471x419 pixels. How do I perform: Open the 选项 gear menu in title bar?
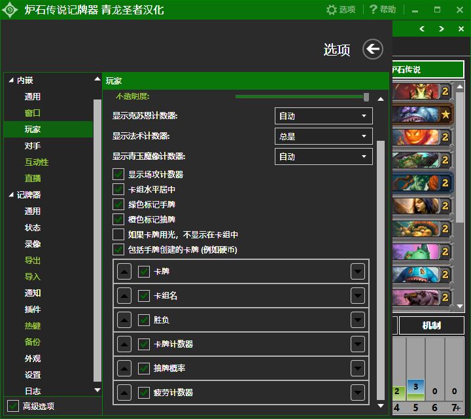(x=341, y=10)
